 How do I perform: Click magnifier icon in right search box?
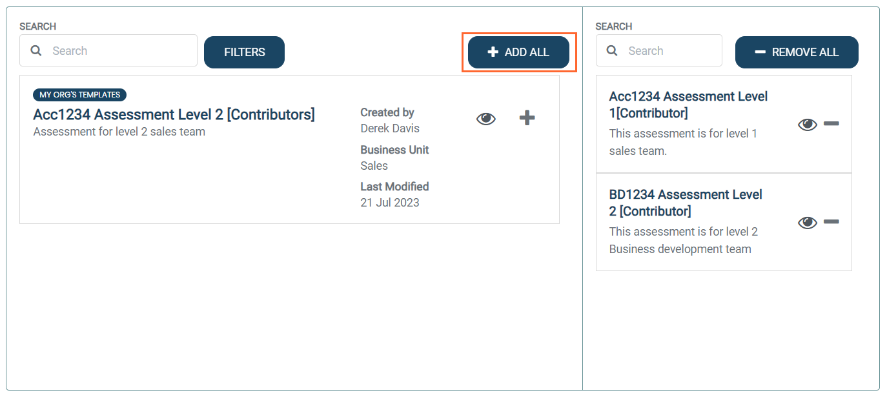coord(613,51)
